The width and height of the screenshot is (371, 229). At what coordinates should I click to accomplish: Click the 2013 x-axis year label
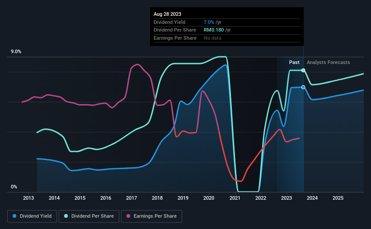pos(28,198)
